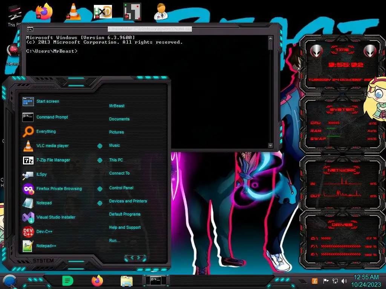Click the command prompt input line
Viewport: 386px width, 289px height.
pyautogui.click(x=52, y=51)
